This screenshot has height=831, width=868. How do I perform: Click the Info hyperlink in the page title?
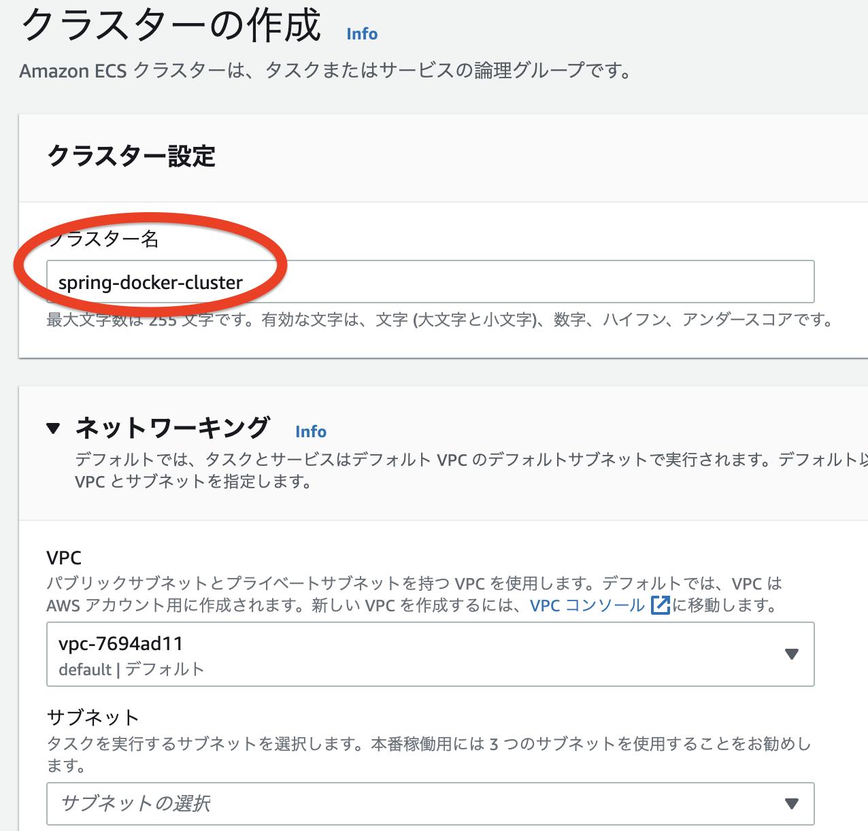pos(361,34)
